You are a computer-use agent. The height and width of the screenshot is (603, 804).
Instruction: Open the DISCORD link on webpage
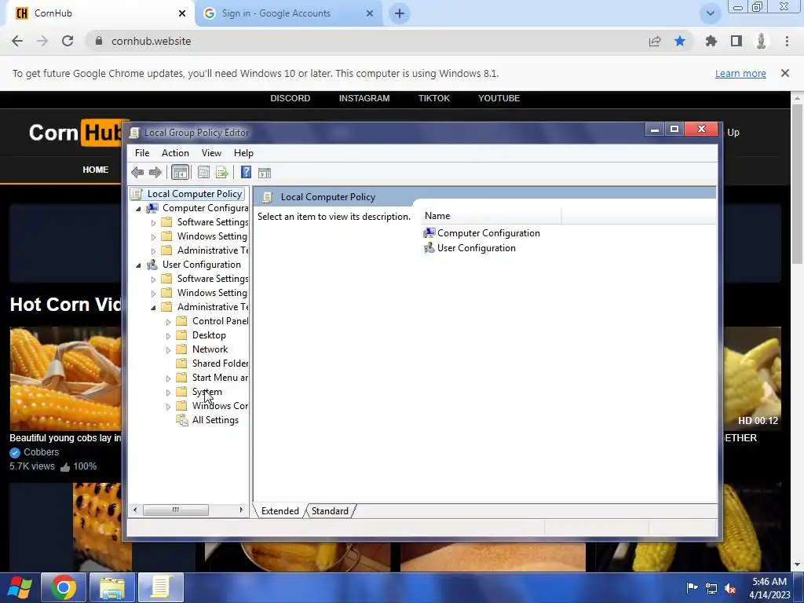(x=291, y=98)
